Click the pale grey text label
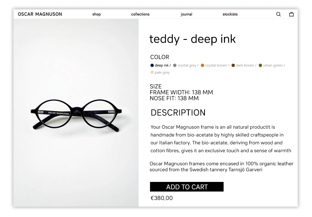Image resolution: width=312 pixels, height=217 pixels. click(x=162, y=73)
